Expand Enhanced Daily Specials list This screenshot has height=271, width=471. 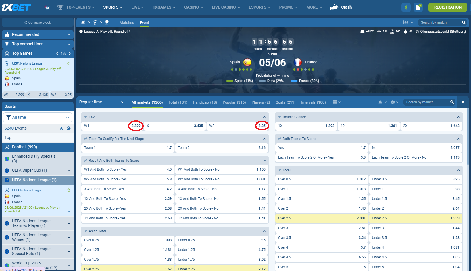pyautogui.click(x=69, y=159)
